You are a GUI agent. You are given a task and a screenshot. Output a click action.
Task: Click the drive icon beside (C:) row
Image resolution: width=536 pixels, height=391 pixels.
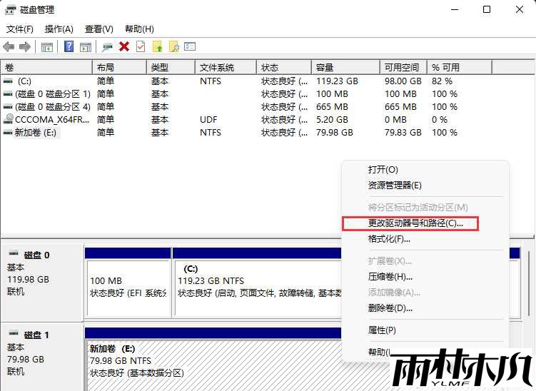click(x=8, y=81)
